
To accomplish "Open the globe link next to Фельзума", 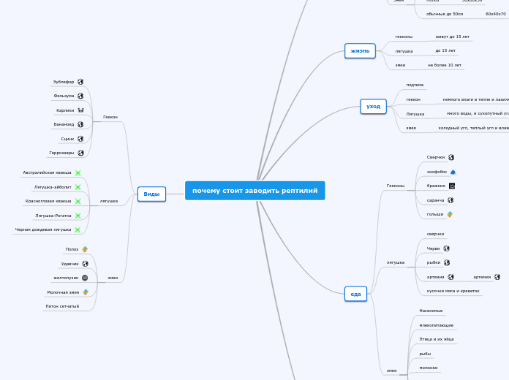I will [80, 96].
